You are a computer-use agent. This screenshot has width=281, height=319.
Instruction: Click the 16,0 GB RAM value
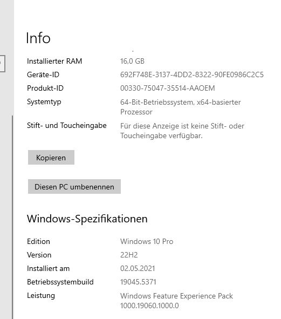click(x=132, y=61)
